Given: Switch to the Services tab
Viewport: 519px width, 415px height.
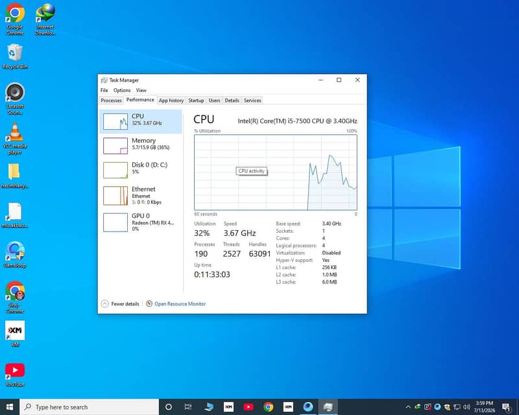Looking at the screenshot, I should pos(252,101).
